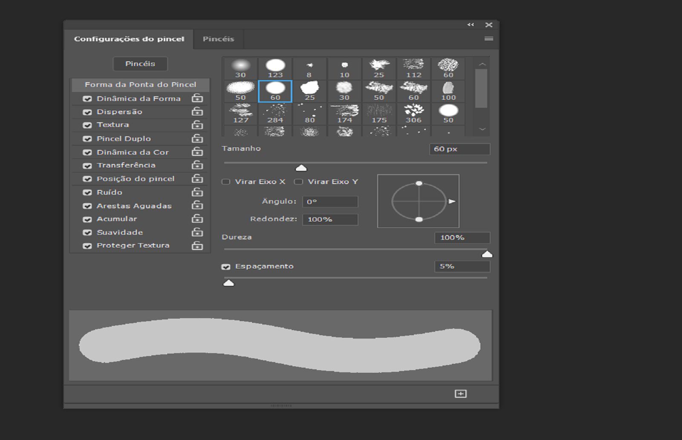Viewport: 682px width, 440px height.
Task: Select the 175 brush tip
Action: click(379, 114)
